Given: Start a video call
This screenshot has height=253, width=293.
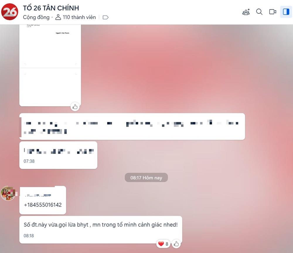Looking at the screenshot, I should click(272, 12).
